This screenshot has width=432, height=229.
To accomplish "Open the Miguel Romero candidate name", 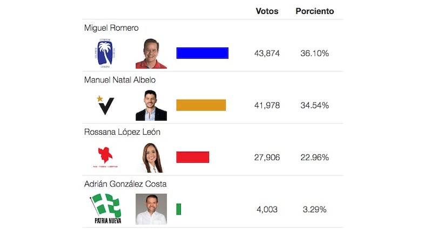I will pos(111,28).
